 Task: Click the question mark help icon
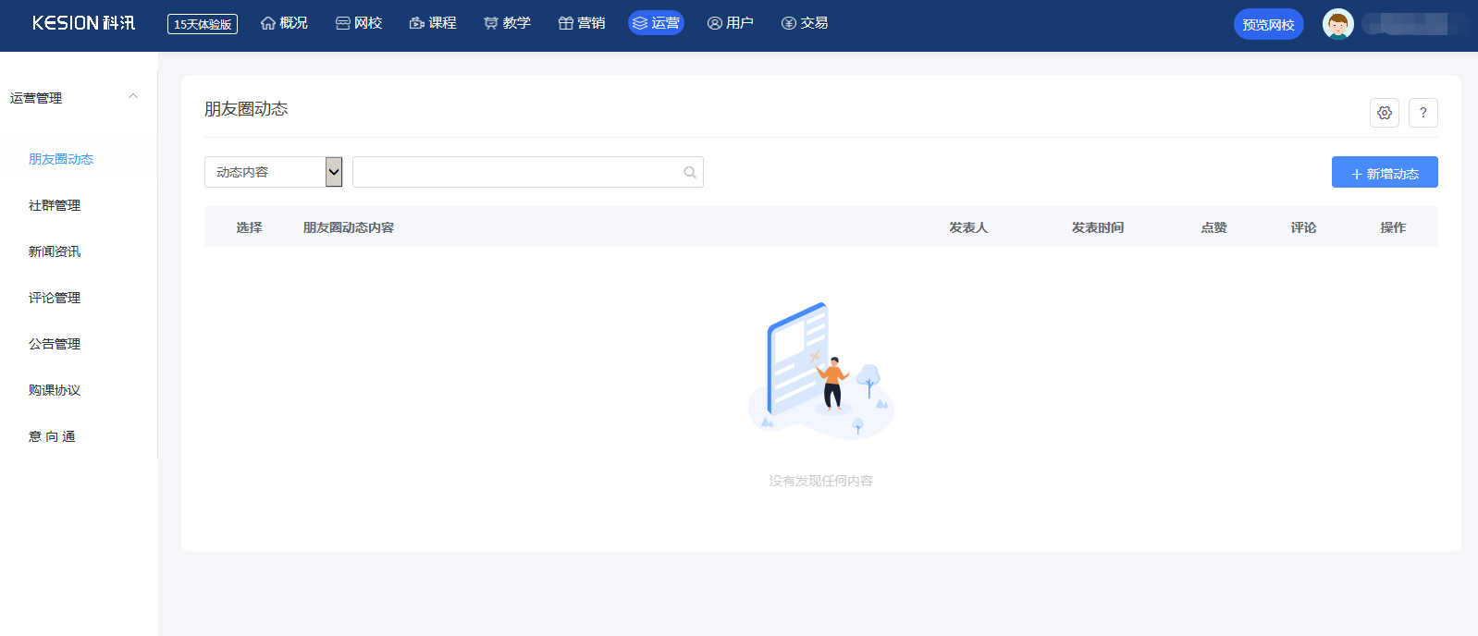tap(1423, 113)
